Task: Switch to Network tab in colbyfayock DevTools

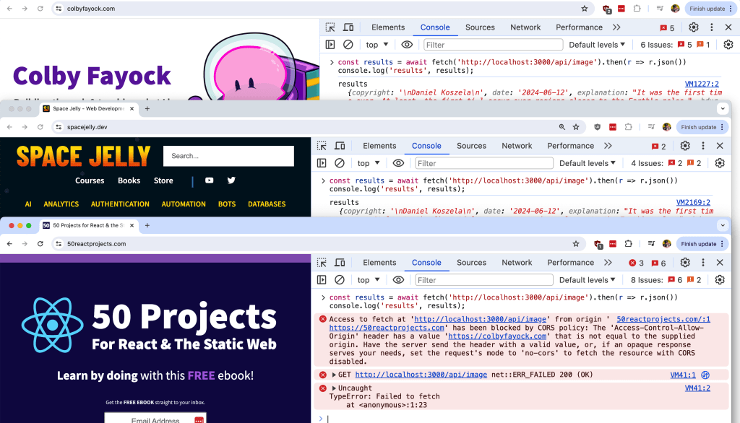Action: (525, 27)
